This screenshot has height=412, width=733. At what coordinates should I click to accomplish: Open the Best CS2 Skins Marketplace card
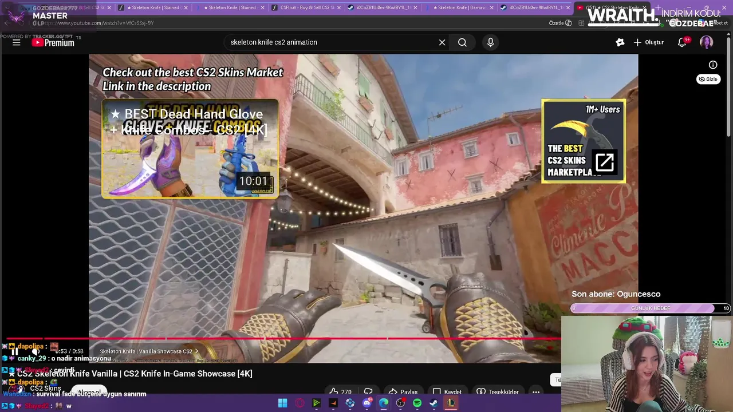(584, 141)
